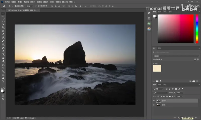201x120 pixels.
Task: Click the foreground color swatch in the Color panel
Action: point(154,16)
